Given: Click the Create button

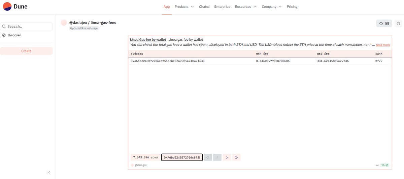Looking at the screenshot, I should click(26, 51).
